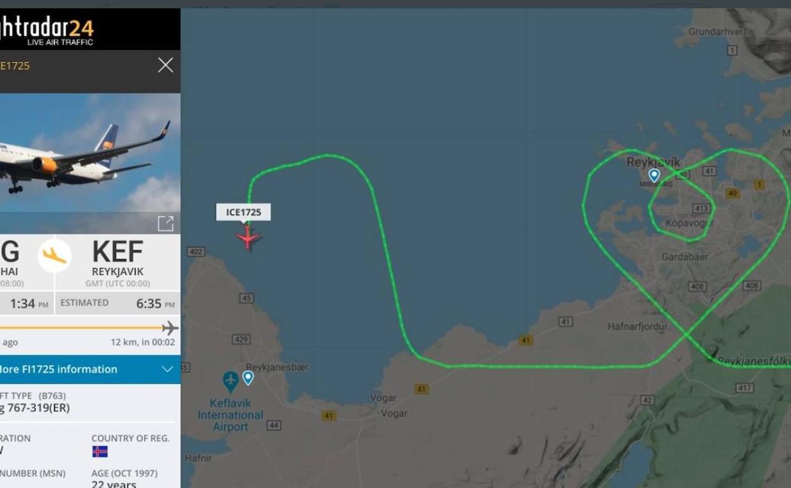The image size is (791, 488).
Task: Click the estimated arrival time 6:35 PM
Action: [154, 304]
